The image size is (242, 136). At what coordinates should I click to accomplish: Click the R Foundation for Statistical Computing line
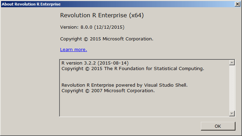point(133,69)
